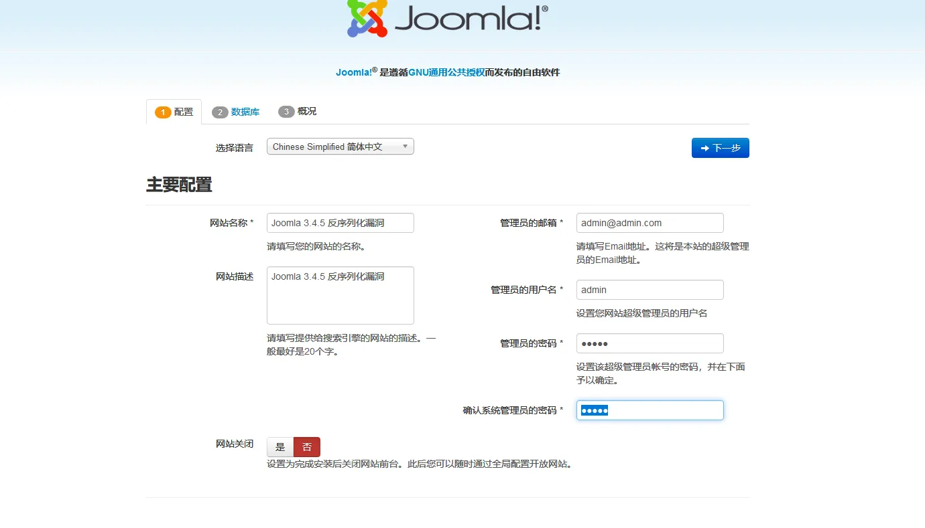Open the Joomla! text link in tagline

point(353,72)
